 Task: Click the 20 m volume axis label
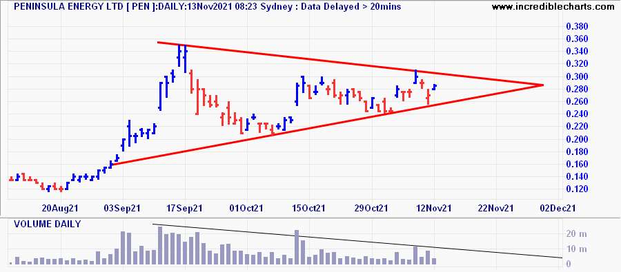tap(577, 234)
